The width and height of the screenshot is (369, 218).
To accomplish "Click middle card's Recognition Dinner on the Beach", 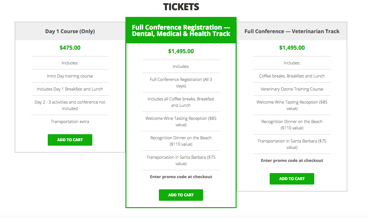I will pos(181,141).
